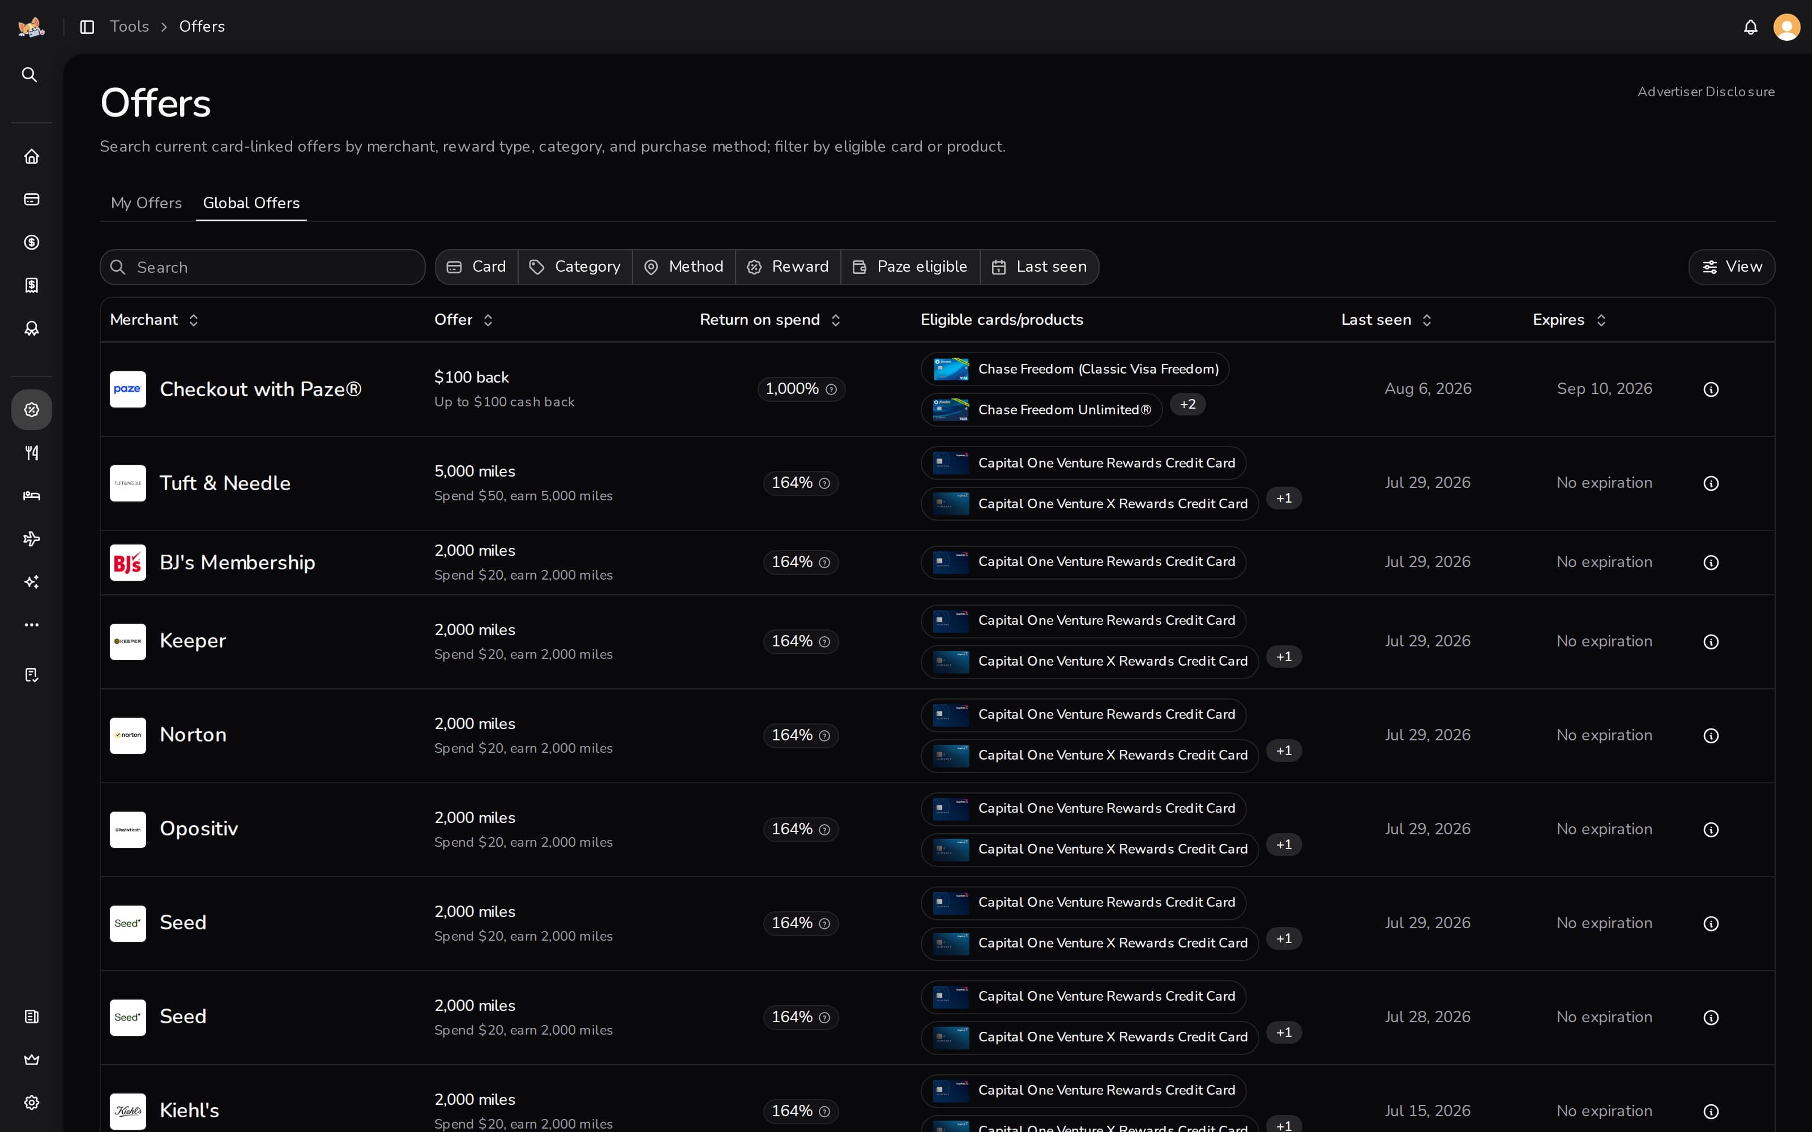The height and width of the screenshot is (1132, 1812).
Task: Open the search icon in the sidebar
Action: pos(30,75)
